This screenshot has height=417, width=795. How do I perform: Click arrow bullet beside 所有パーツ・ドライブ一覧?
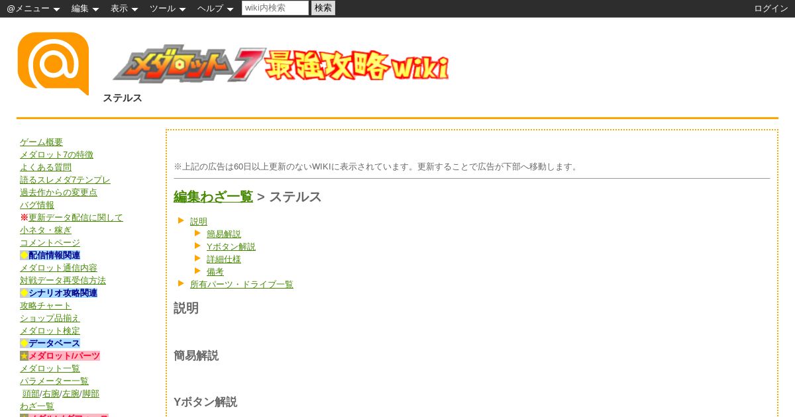point(181,283)
